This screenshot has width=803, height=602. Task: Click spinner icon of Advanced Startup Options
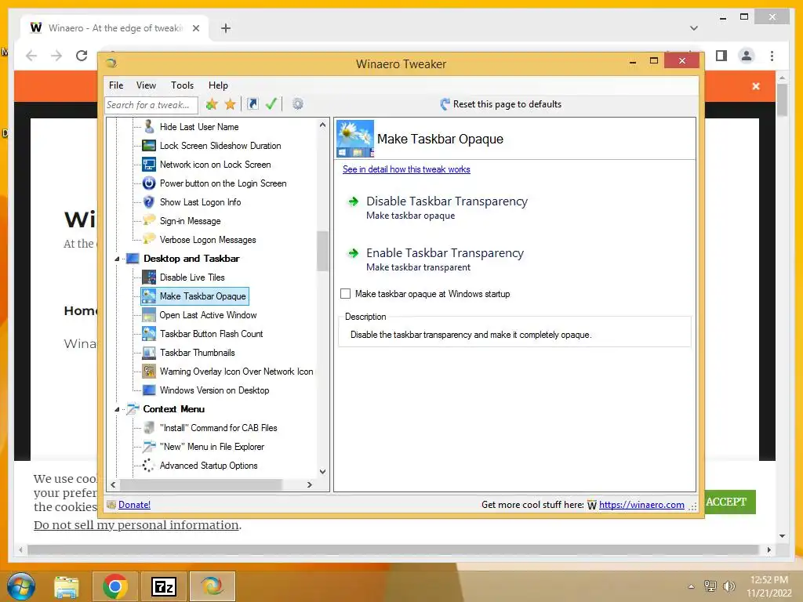point(149,466)
